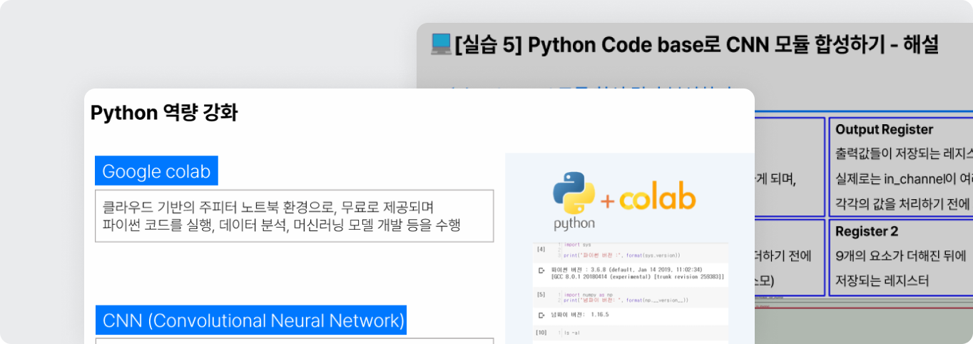
Task: Select the [10] cell execution counter
Action: (541, 333)
